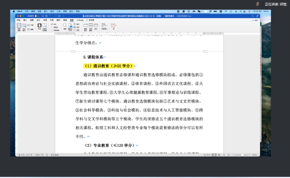The height and width of the screenshot is (178, 290).
Task: Open the Insert ribbon tab
Action: click(x=25, y=20)
